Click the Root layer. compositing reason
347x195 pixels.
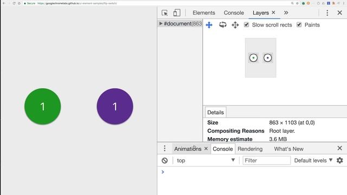tap(282, 131)
